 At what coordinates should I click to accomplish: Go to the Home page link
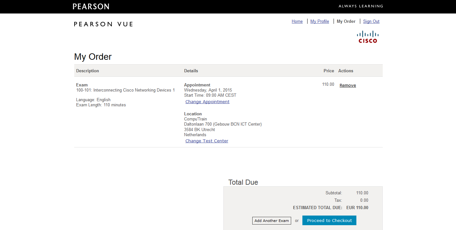pos(297,22)
